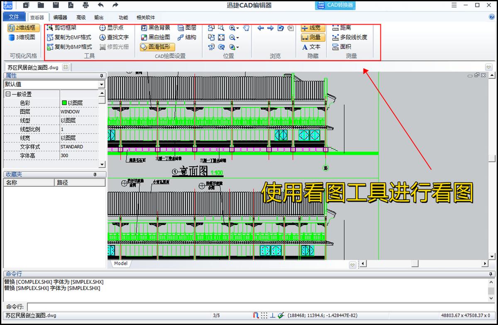
Task: Toggle the 圆滑弧形 option
Action: (x=159, y=47)
